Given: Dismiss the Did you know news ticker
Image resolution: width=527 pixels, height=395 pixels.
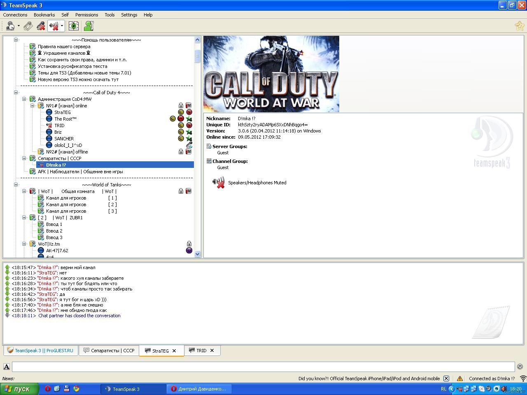Looking at the screenshot, I should tap(446, 379).
